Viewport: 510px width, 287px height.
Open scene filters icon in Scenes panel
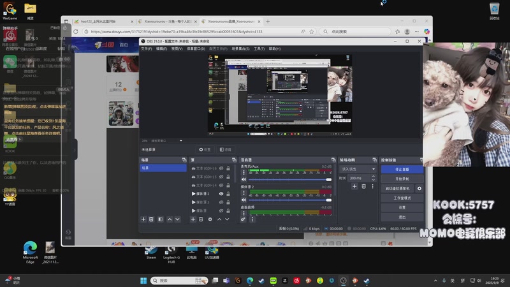[161, 219]
